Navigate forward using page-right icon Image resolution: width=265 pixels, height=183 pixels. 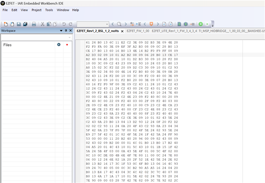(171, 24)
